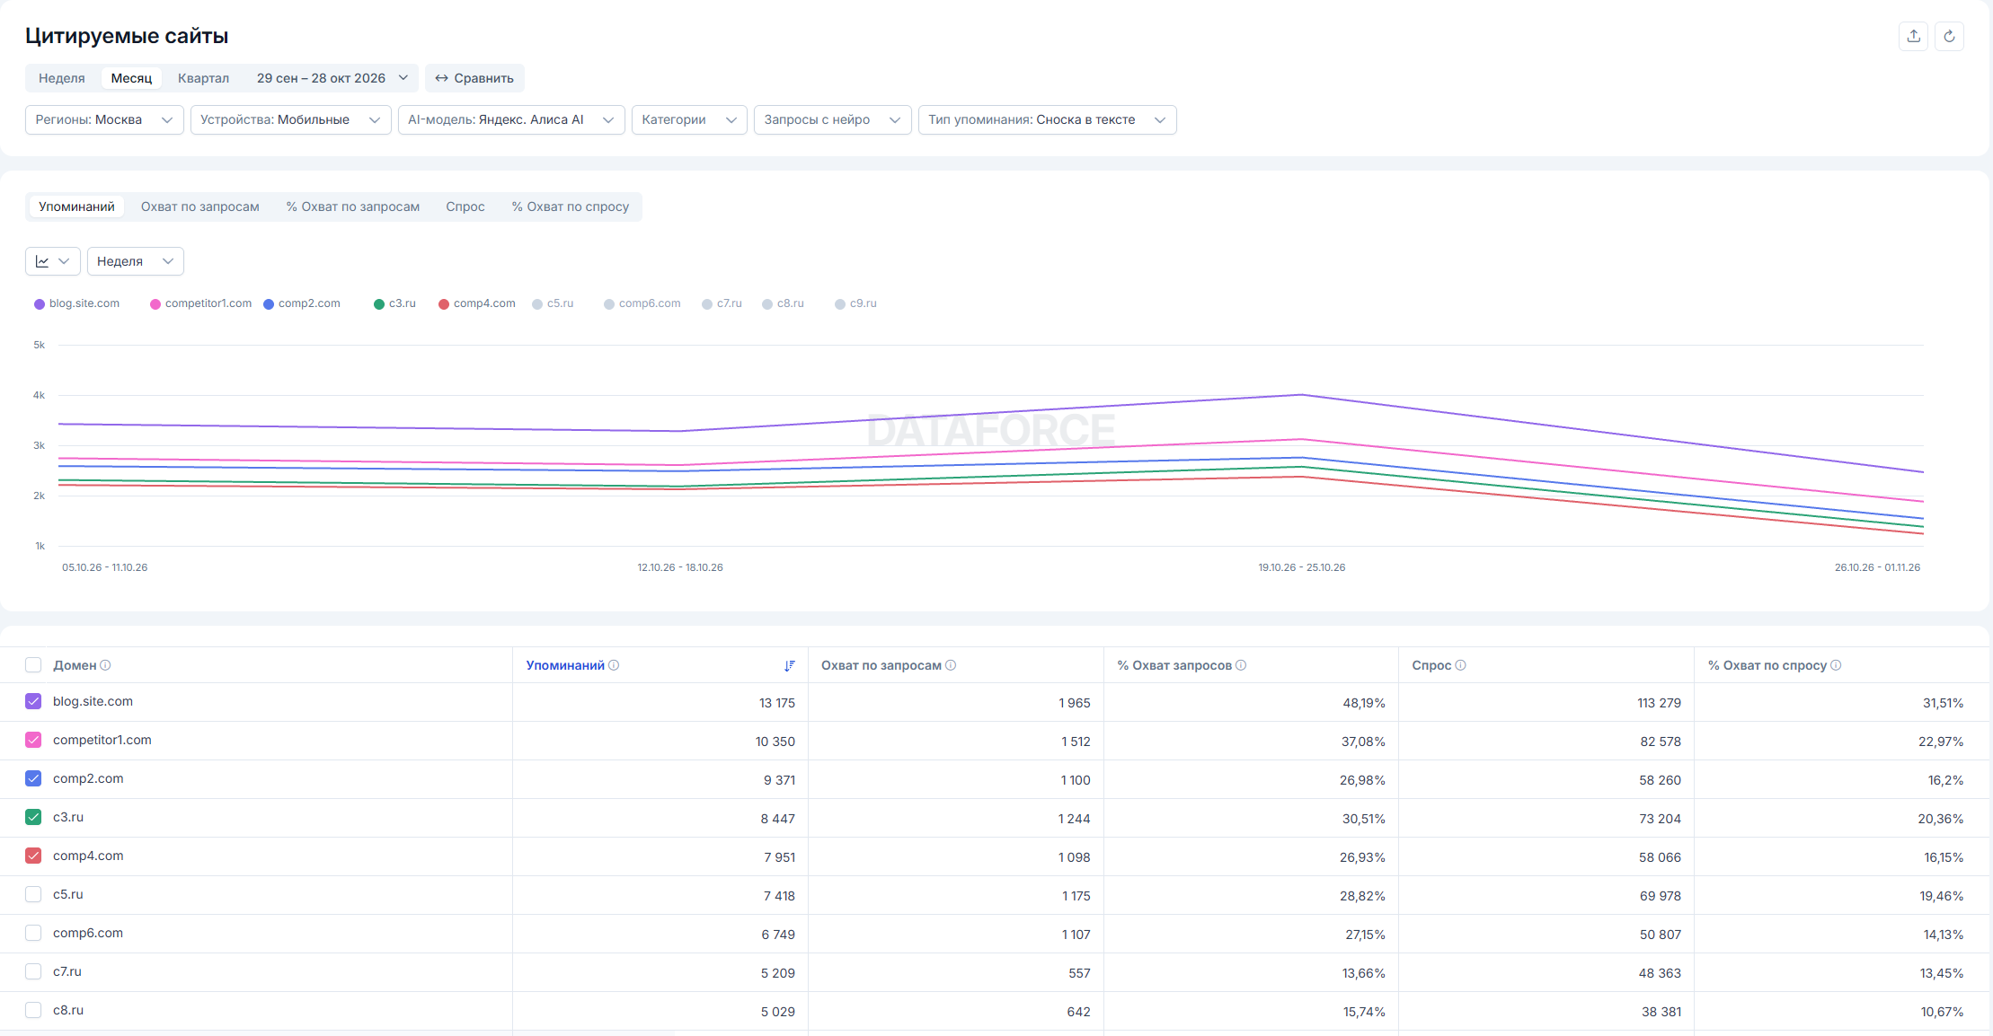
Task: Click info icon beside % Охват по спросу header
Action: point(1836,665)
